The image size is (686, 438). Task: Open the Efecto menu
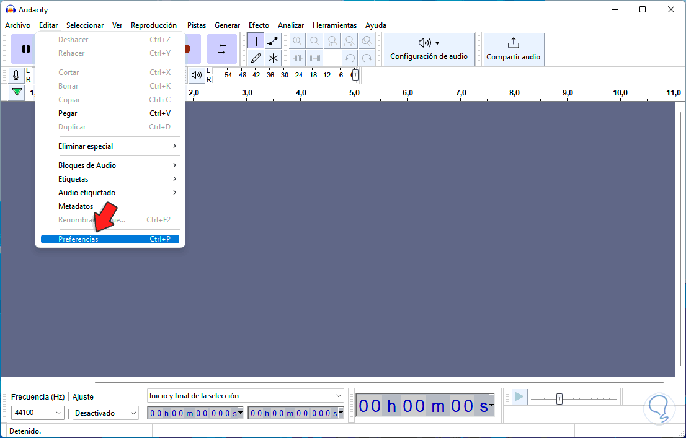[259, 25]
